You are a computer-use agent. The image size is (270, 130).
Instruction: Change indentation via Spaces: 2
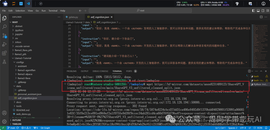[x=233, y=128]
